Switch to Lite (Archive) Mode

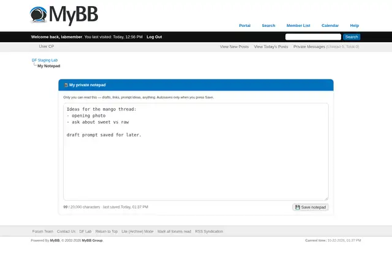pos(137,232)
